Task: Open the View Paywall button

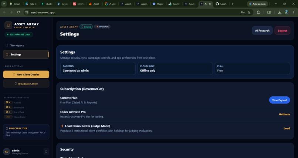Action: 280,100
